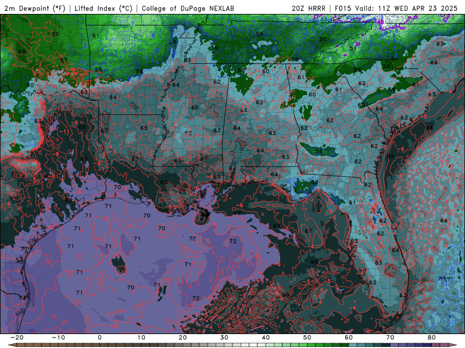
Task: Click the 50 label on the color scale
Action: click(307, 338)
